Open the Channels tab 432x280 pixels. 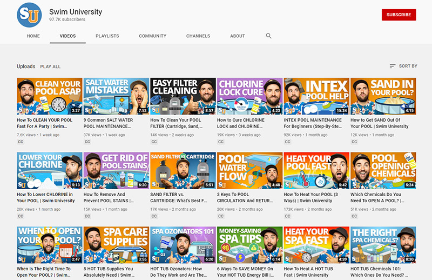(x=198, y=36)
